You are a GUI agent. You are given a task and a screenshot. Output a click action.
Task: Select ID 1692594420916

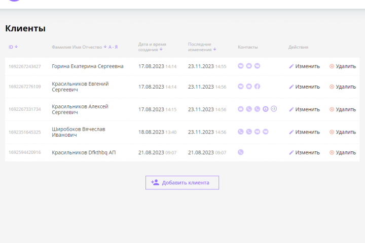[x=25, y=152]
